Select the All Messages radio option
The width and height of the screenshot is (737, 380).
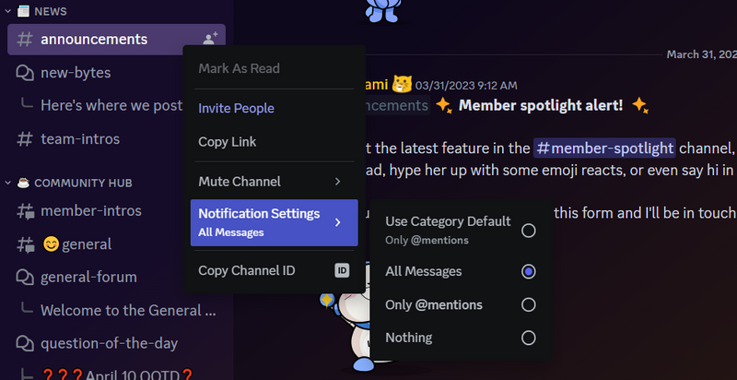click(528, 272)
